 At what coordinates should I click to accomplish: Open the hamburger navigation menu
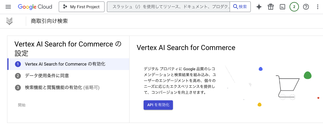[x=8, y=7]
